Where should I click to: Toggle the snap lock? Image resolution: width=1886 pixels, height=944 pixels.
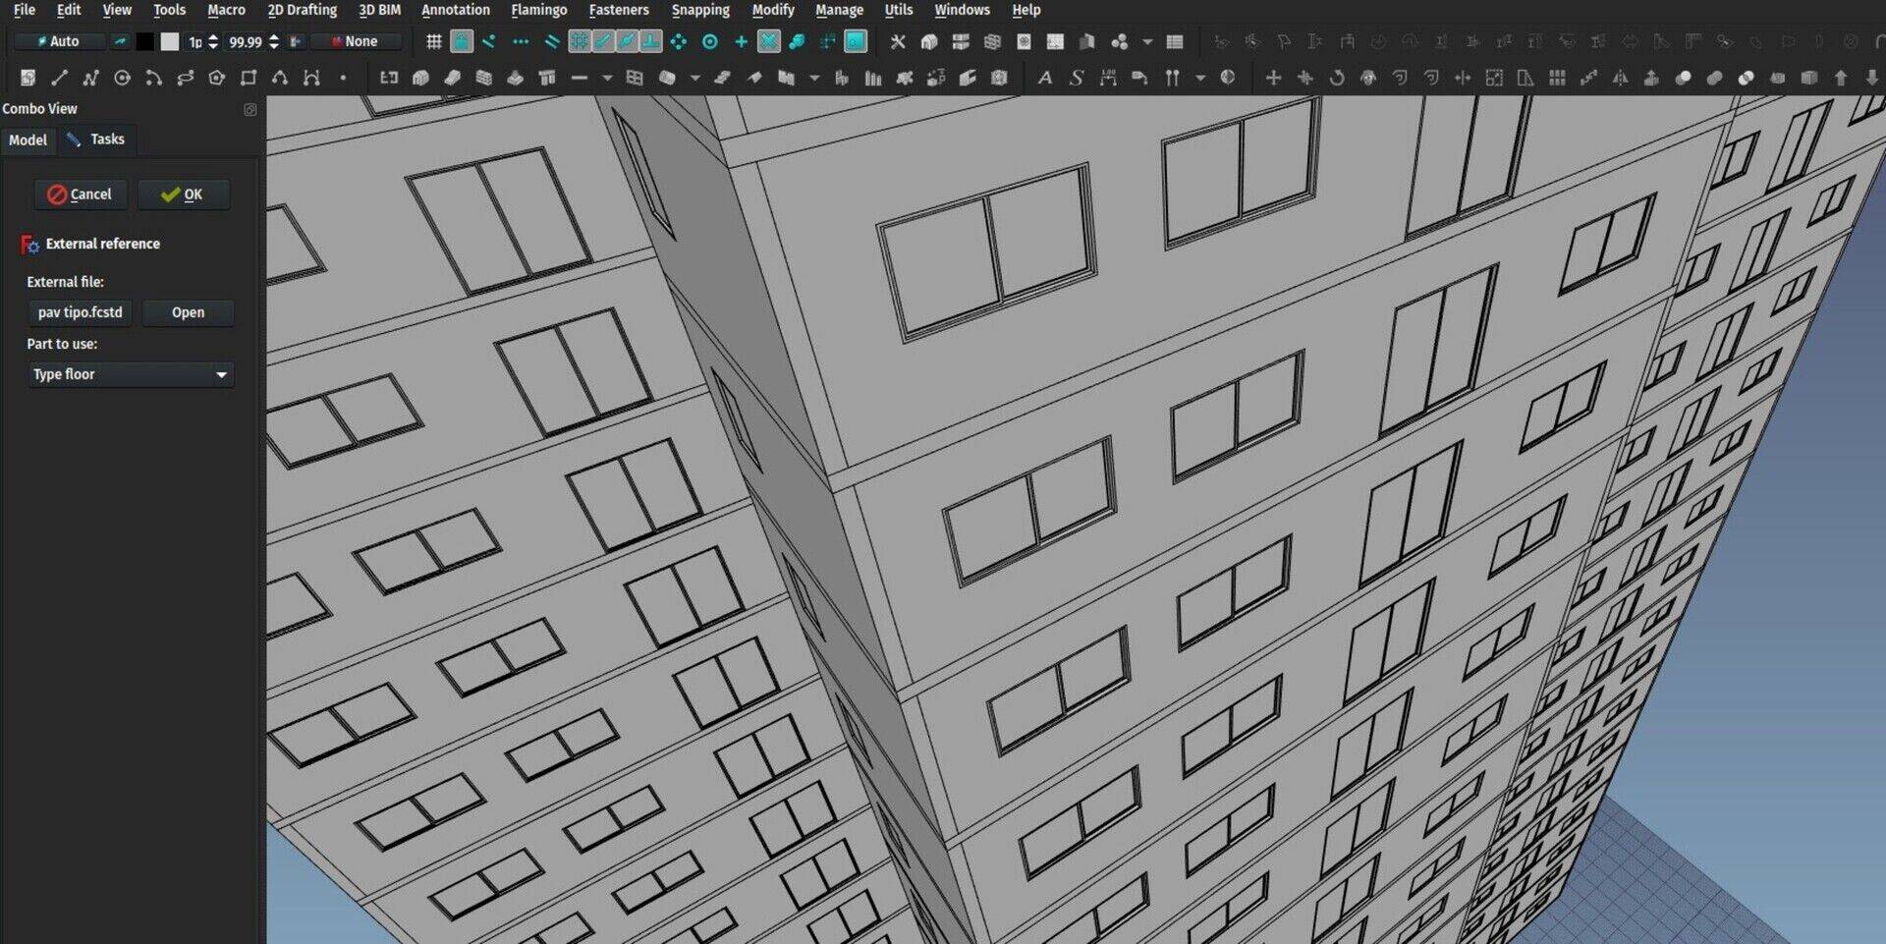[x=461, y=41]
